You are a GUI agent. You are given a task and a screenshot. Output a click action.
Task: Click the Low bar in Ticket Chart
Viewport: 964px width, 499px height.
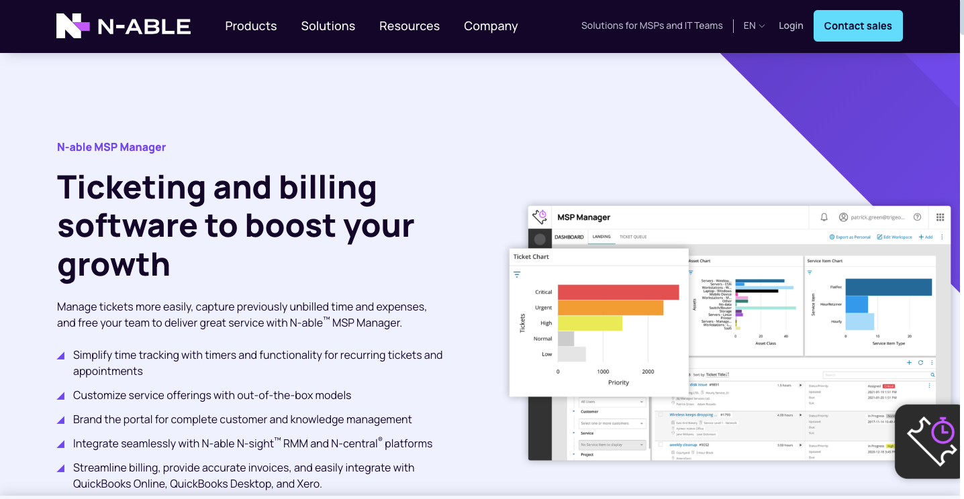(x=572, y=354)
